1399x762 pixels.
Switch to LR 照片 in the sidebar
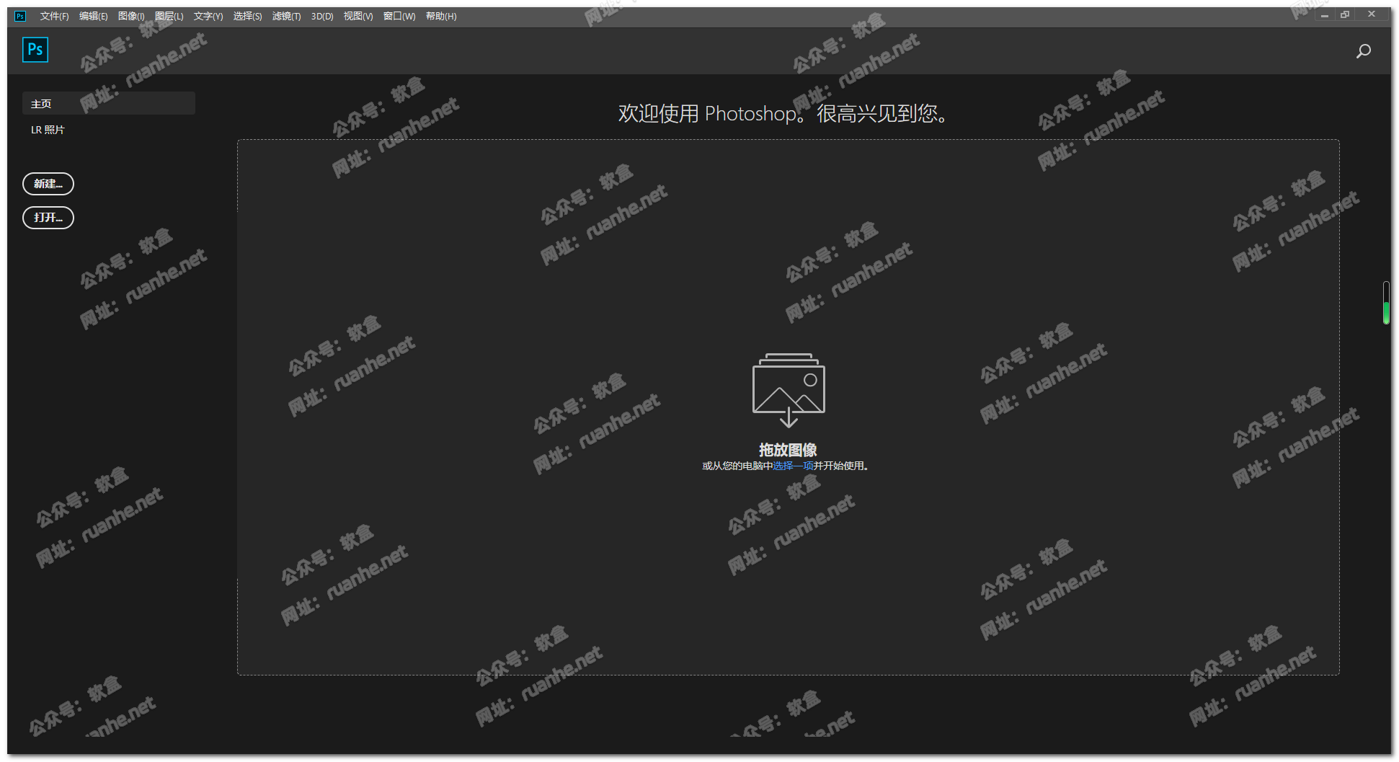click(48, 130)
